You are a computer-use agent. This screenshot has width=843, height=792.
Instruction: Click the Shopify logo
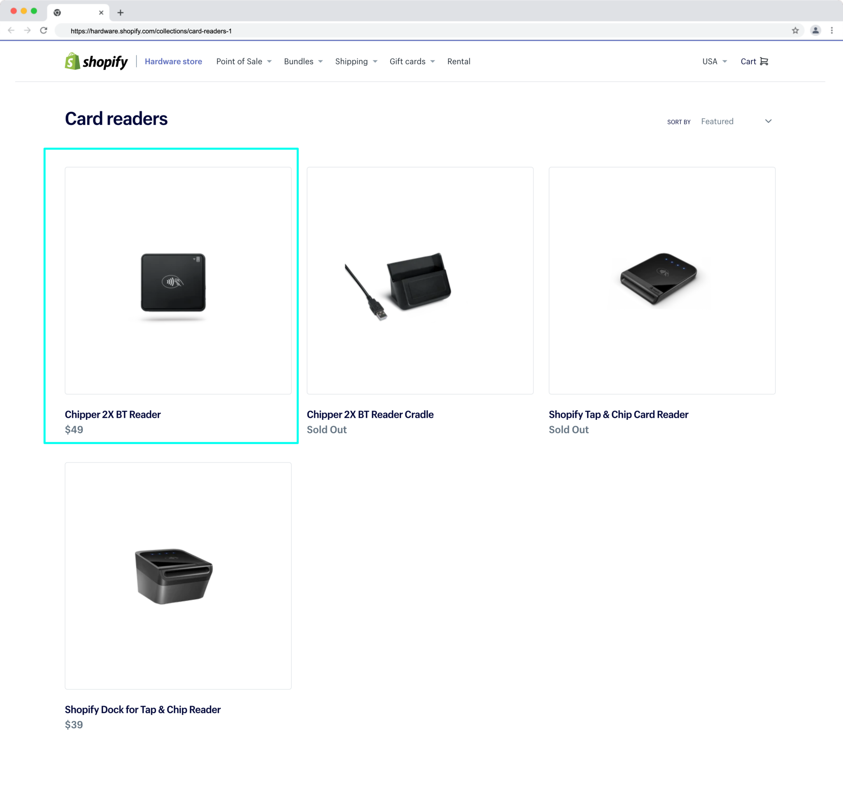tap(96, 61)
